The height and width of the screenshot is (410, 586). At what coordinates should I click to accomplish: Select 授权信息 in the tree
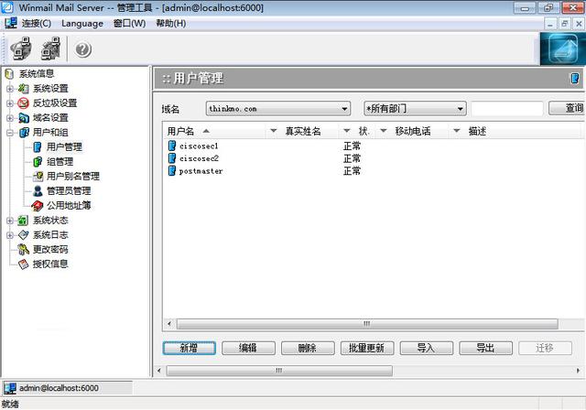click(x=50, y=264)
